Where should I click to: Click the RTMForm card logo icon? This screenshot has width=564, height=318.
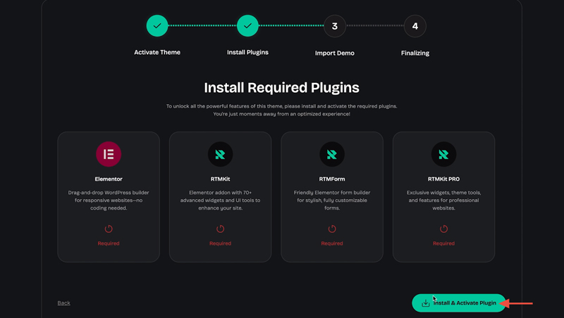(x=332, y=154)
